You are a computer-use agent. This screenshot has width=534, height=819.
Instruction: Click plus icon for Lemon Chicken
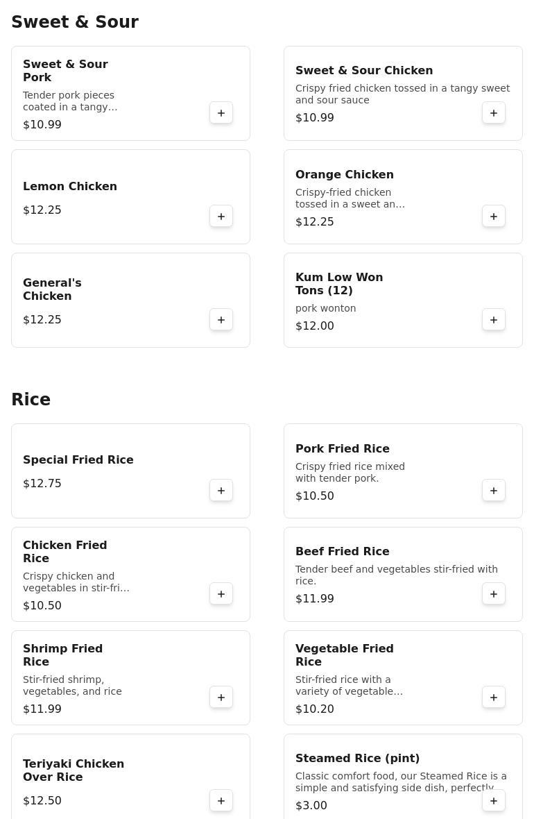(x=221, y=217)
